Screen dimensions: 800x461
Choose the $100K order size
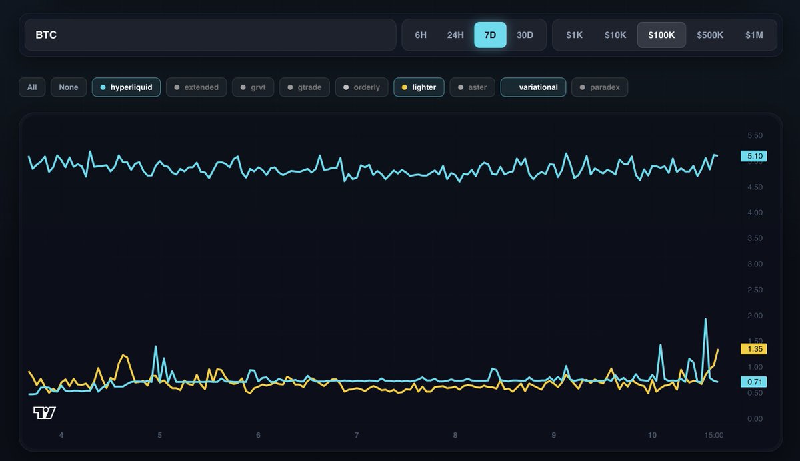tap(661, 35)
